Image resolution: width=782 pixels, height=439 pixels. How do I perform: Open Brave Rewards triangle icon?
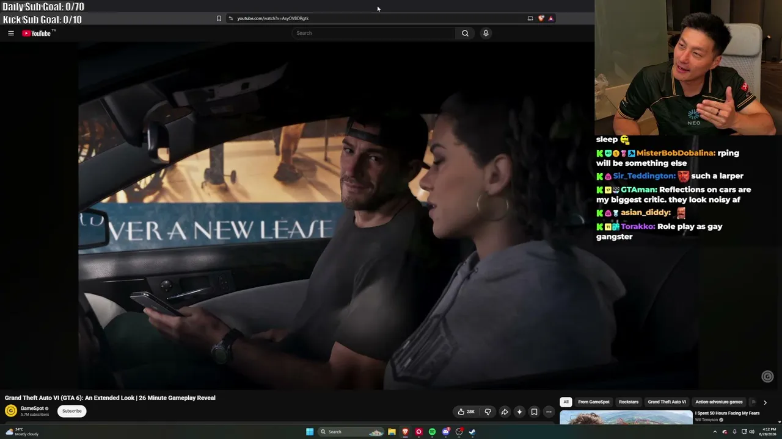point(550,18)
